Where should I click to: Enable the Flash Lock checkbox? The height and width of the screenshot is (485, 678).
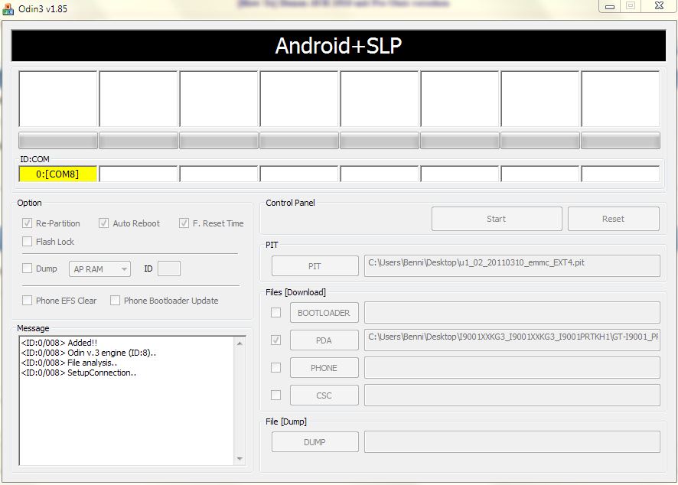click(x=28, y=241)
